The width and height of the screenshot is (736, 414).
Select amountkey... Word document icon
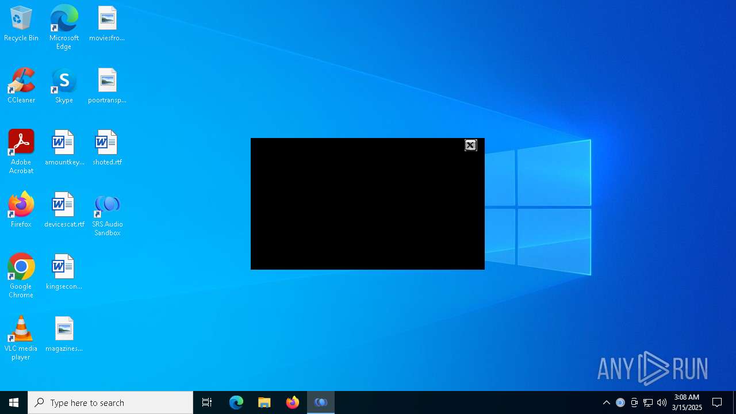(x=64, y=148)
